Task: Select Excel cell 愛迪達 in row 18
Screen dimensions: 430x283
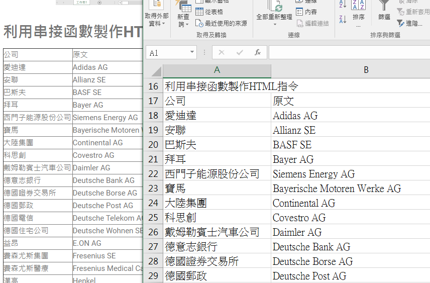Action: click(217, 115)
